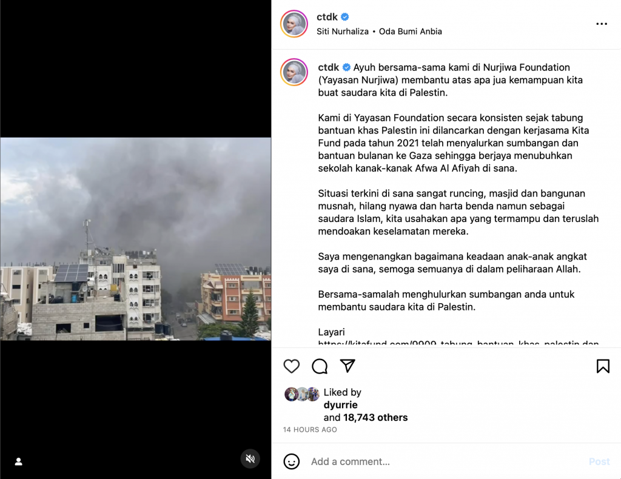Open ctdk username in post header

(x=327, y=17)
